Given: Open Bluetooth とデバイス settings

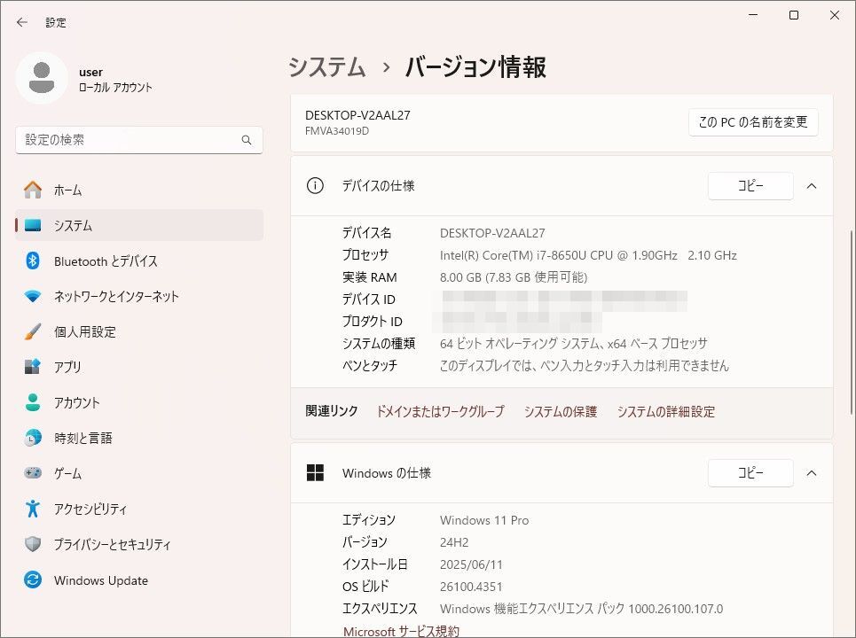Looking at the screenshot, I should tap(139, 261).
